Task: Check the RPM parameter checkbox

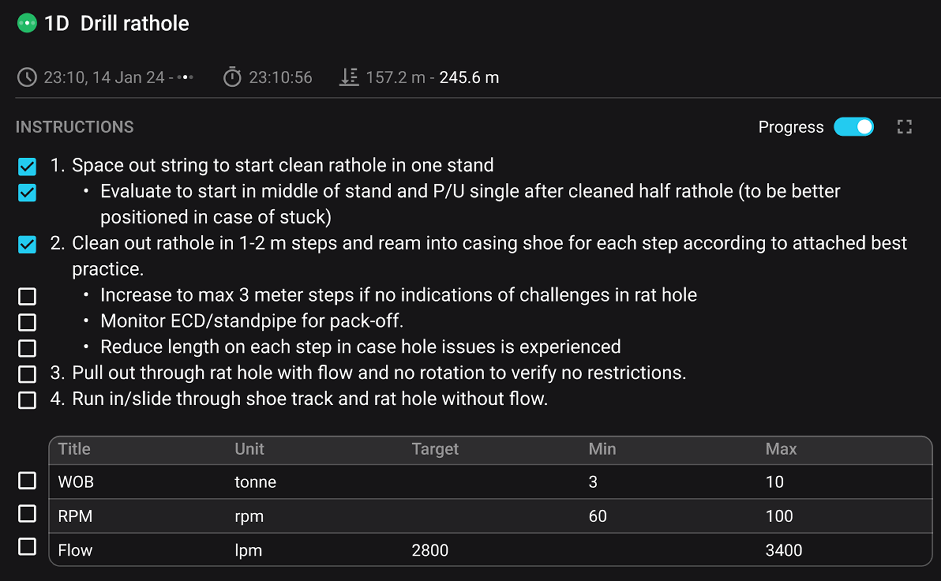Action: [x=26, y=514]
